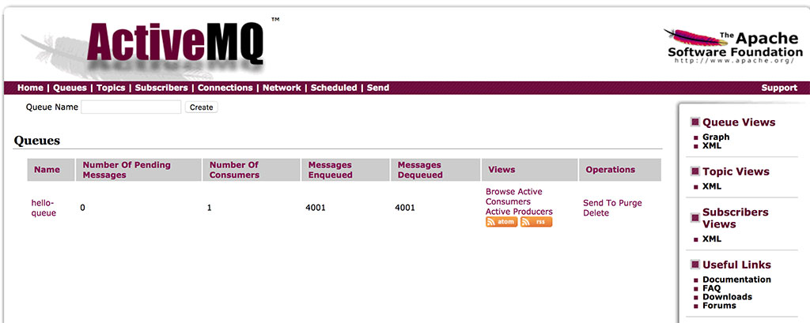Open Scheduled in navigation bar
The image size is (810, 323).
[334, 88]
